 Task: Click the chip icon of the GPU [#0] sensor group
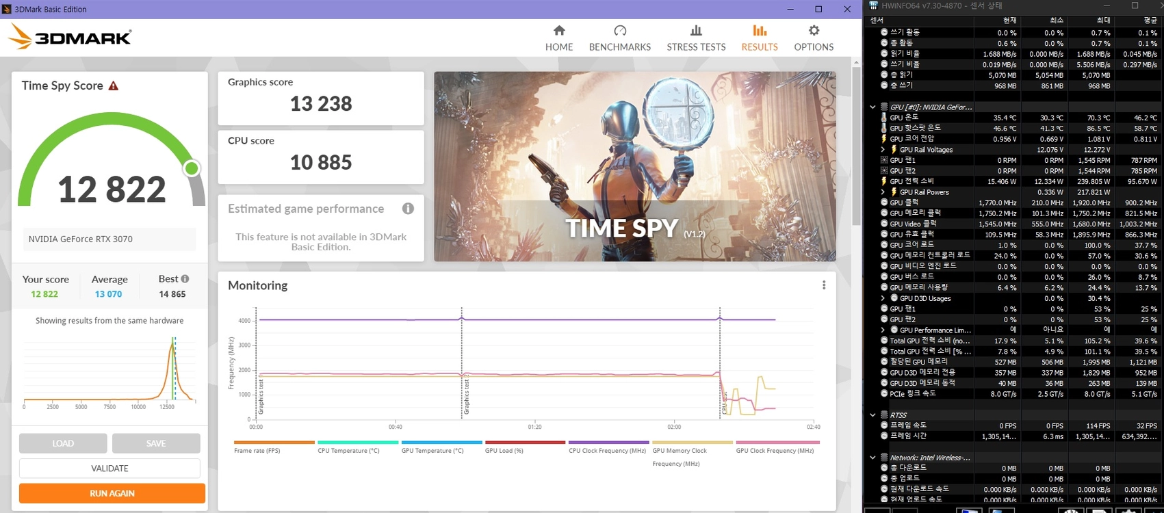tap(884, 107)
